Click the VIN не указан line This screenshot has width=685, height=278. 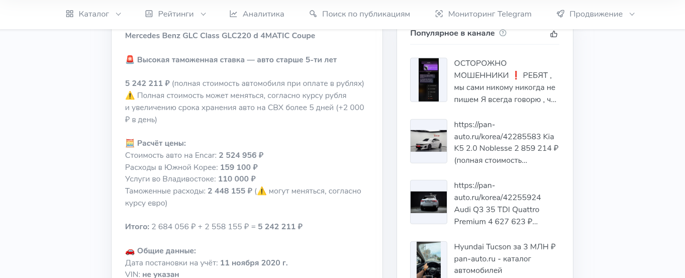pos(152,274)
